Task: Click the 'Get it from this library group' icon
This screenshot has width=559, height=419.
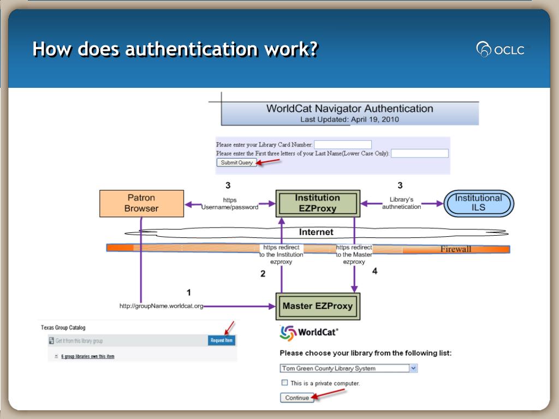Action: 51,340
